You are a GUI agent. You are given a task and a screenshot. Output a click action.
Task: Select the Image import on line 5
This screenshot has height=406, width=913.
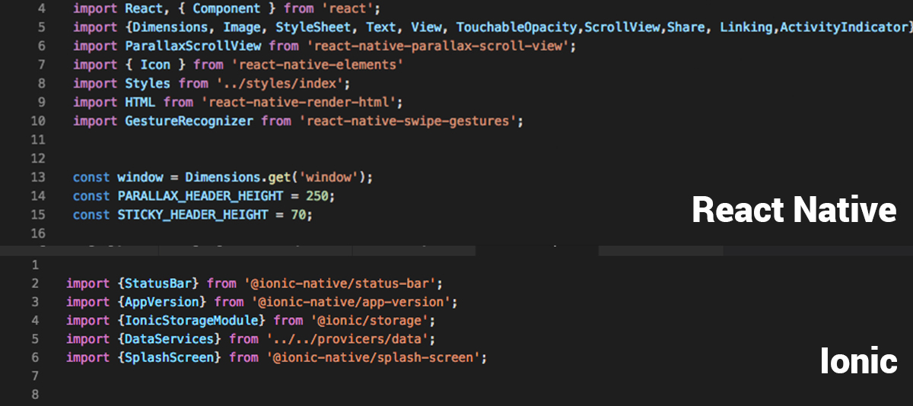pos(242,27)
